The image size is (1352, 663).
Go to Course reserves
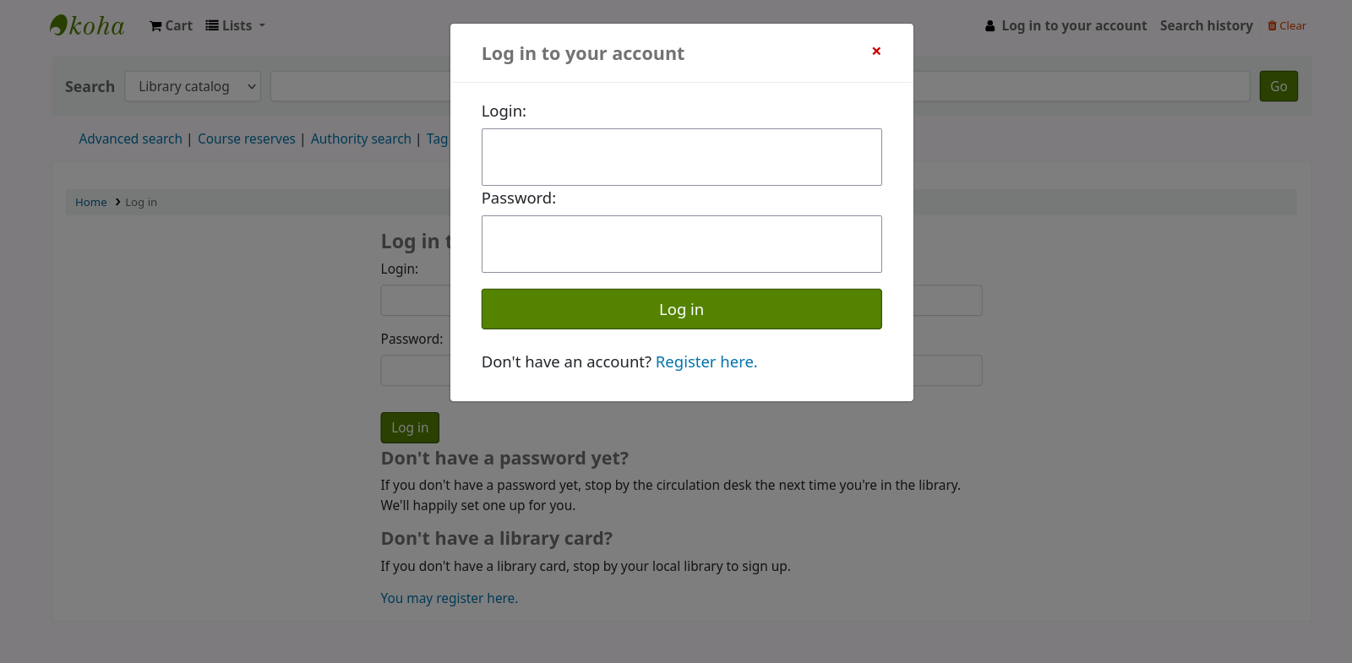pyautogui.click(x=247, y=139)
